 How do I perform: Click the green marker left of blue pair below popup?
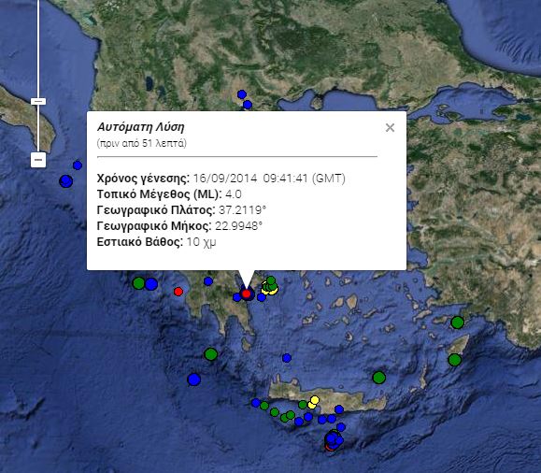(138, 283)
